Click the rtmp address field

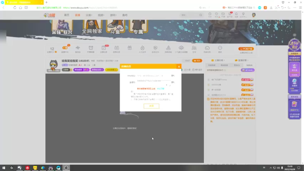[x=154, y=76]
